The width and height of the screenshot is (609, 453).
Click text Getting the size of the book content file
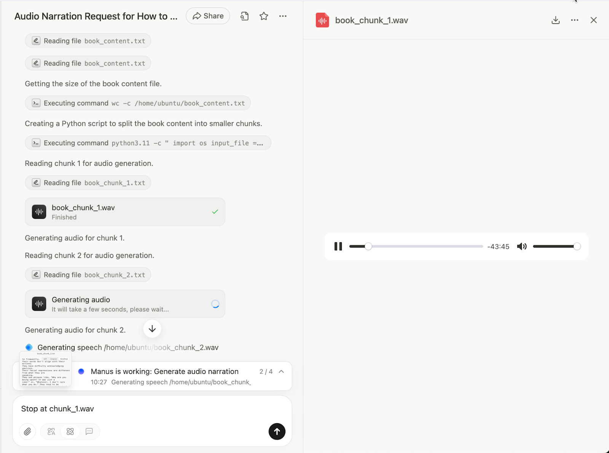(93, 84)
